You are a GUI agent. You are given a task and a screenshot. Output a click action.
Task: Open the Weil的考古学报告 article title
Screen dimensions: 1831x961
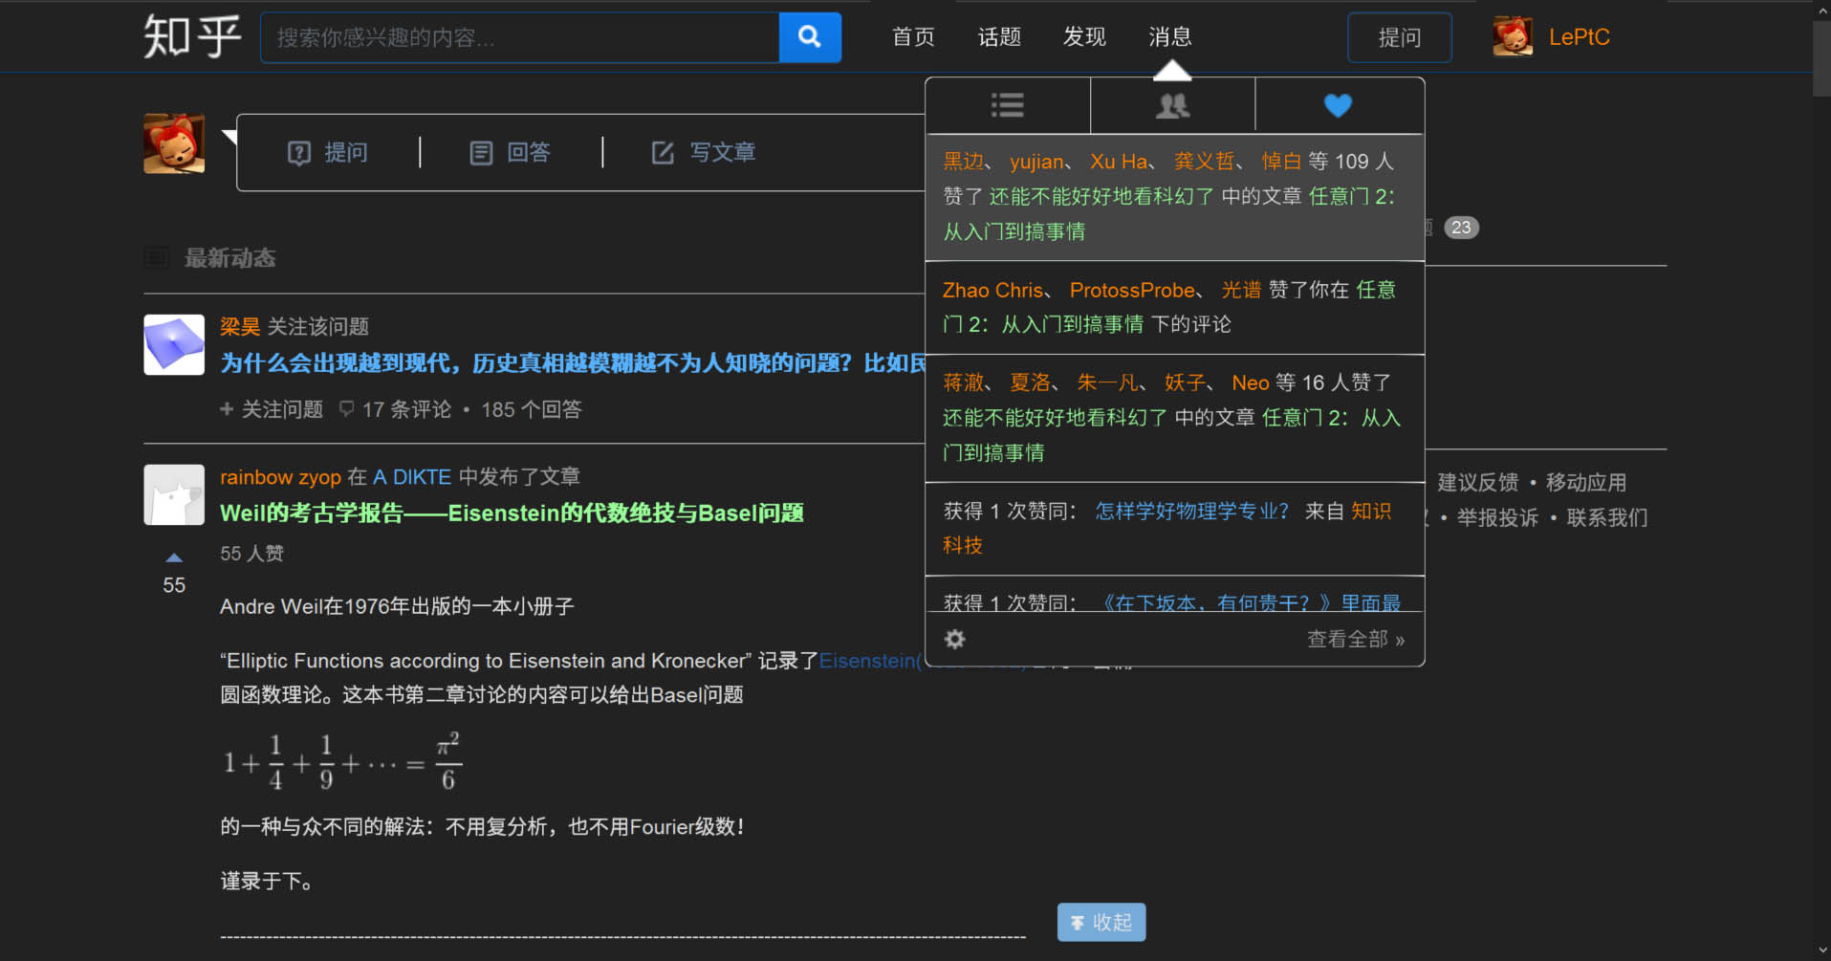(x=512, y=513)
